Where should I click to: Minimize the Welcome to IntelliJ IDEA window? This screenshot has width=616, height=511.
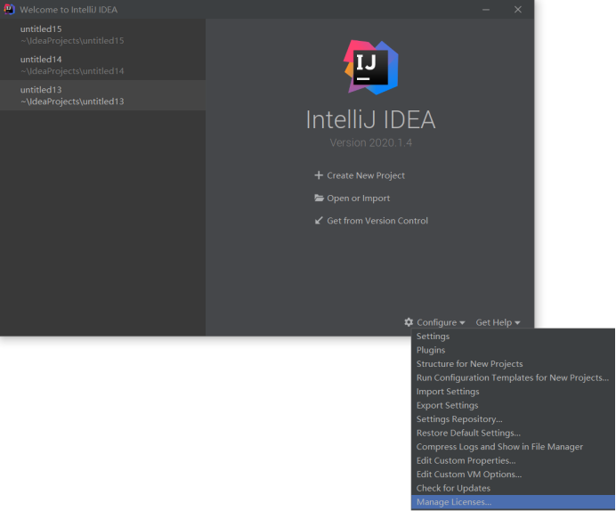click(486, 10)
